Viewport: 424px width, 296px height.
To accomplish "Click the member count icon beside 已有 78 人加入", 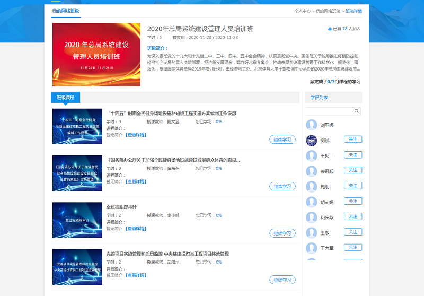I will (330, 29).
